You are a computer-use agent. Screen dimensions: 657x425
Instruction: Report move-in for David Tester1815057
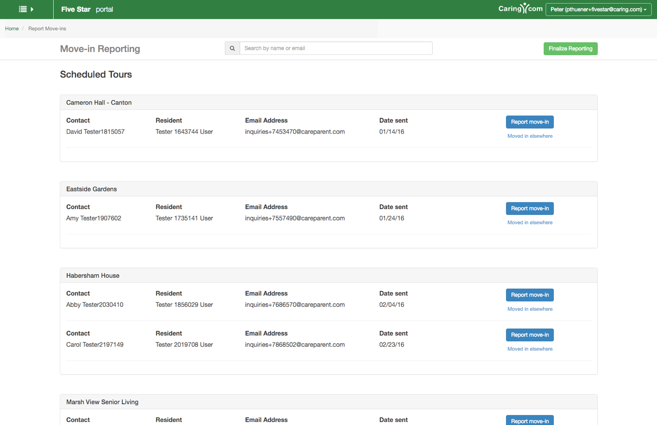pyautogui.click(x=529, y=122)
